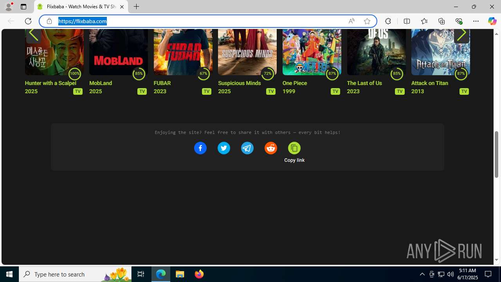Viewport: 501px width, 282px height.
Task: Click the 67% rating badge on FUBAR
Action: click(203, 74)
